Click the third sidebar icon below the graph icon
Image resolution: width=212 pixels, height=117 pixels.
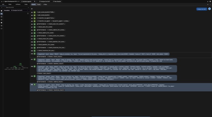tap(2, 17)
